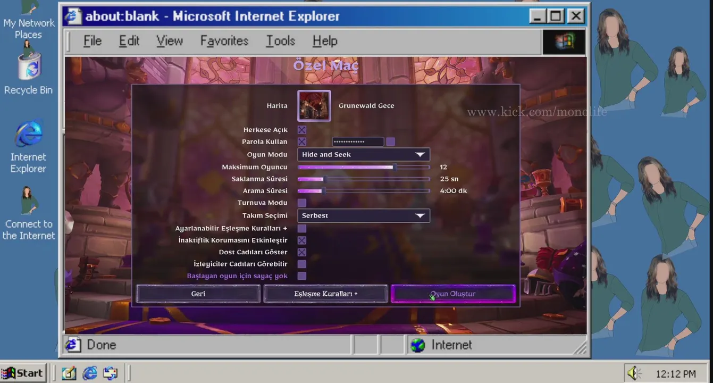Toggle the Dost Cadıları Göster checkbox
Viewport: 713px width, 383px height.
[x=302, y=252]
